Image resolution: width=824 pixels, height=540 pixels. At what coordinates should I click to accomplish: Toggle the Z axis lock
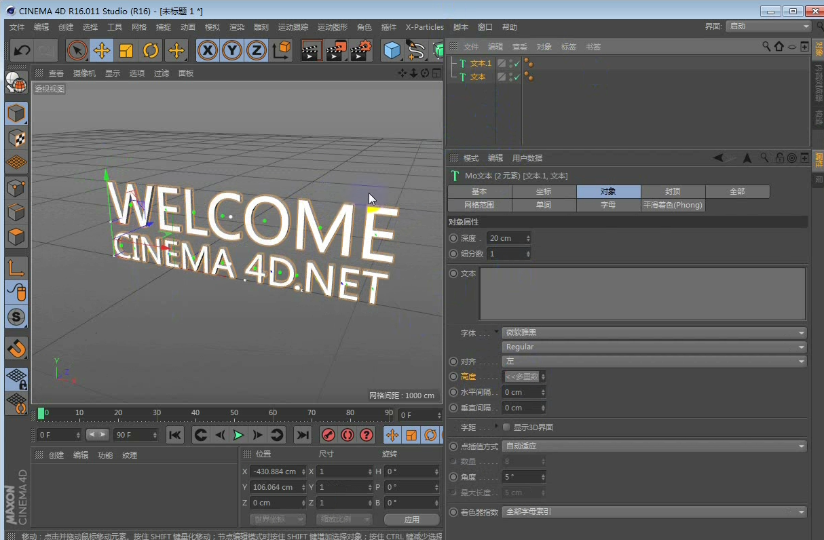pos(257,50)
